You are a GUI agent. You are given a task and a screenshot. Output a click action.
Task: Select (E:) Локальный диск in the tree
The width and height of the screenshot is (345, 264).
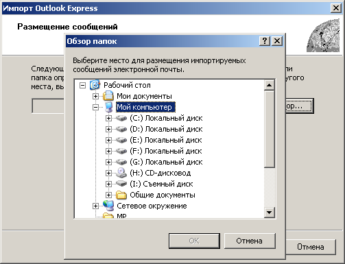pyautogui.click(x=166, y=140)
